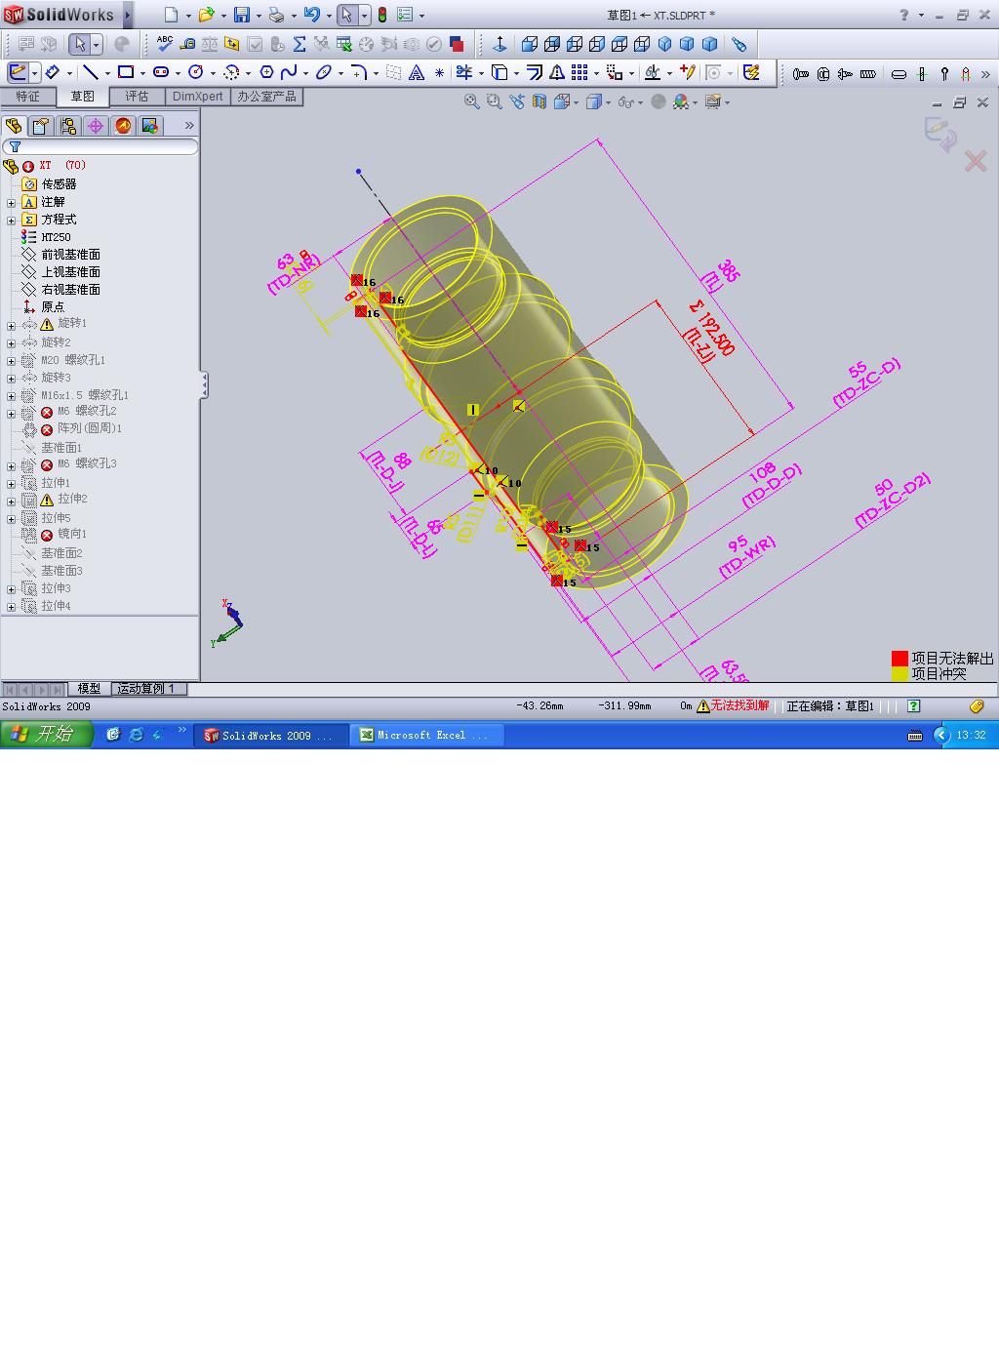This screenshot has height=1366, width=999.
Task: Open dropdown arrow next to Save icon
Action: point(258,16)
